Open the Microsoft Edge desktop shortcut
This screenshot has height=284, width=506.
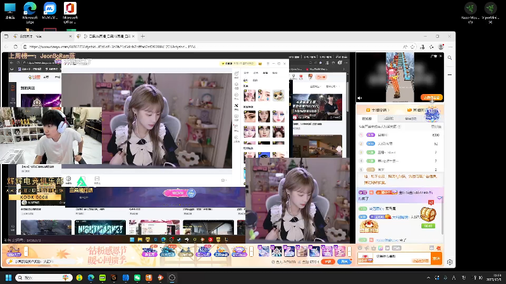[x=30, y=13]
